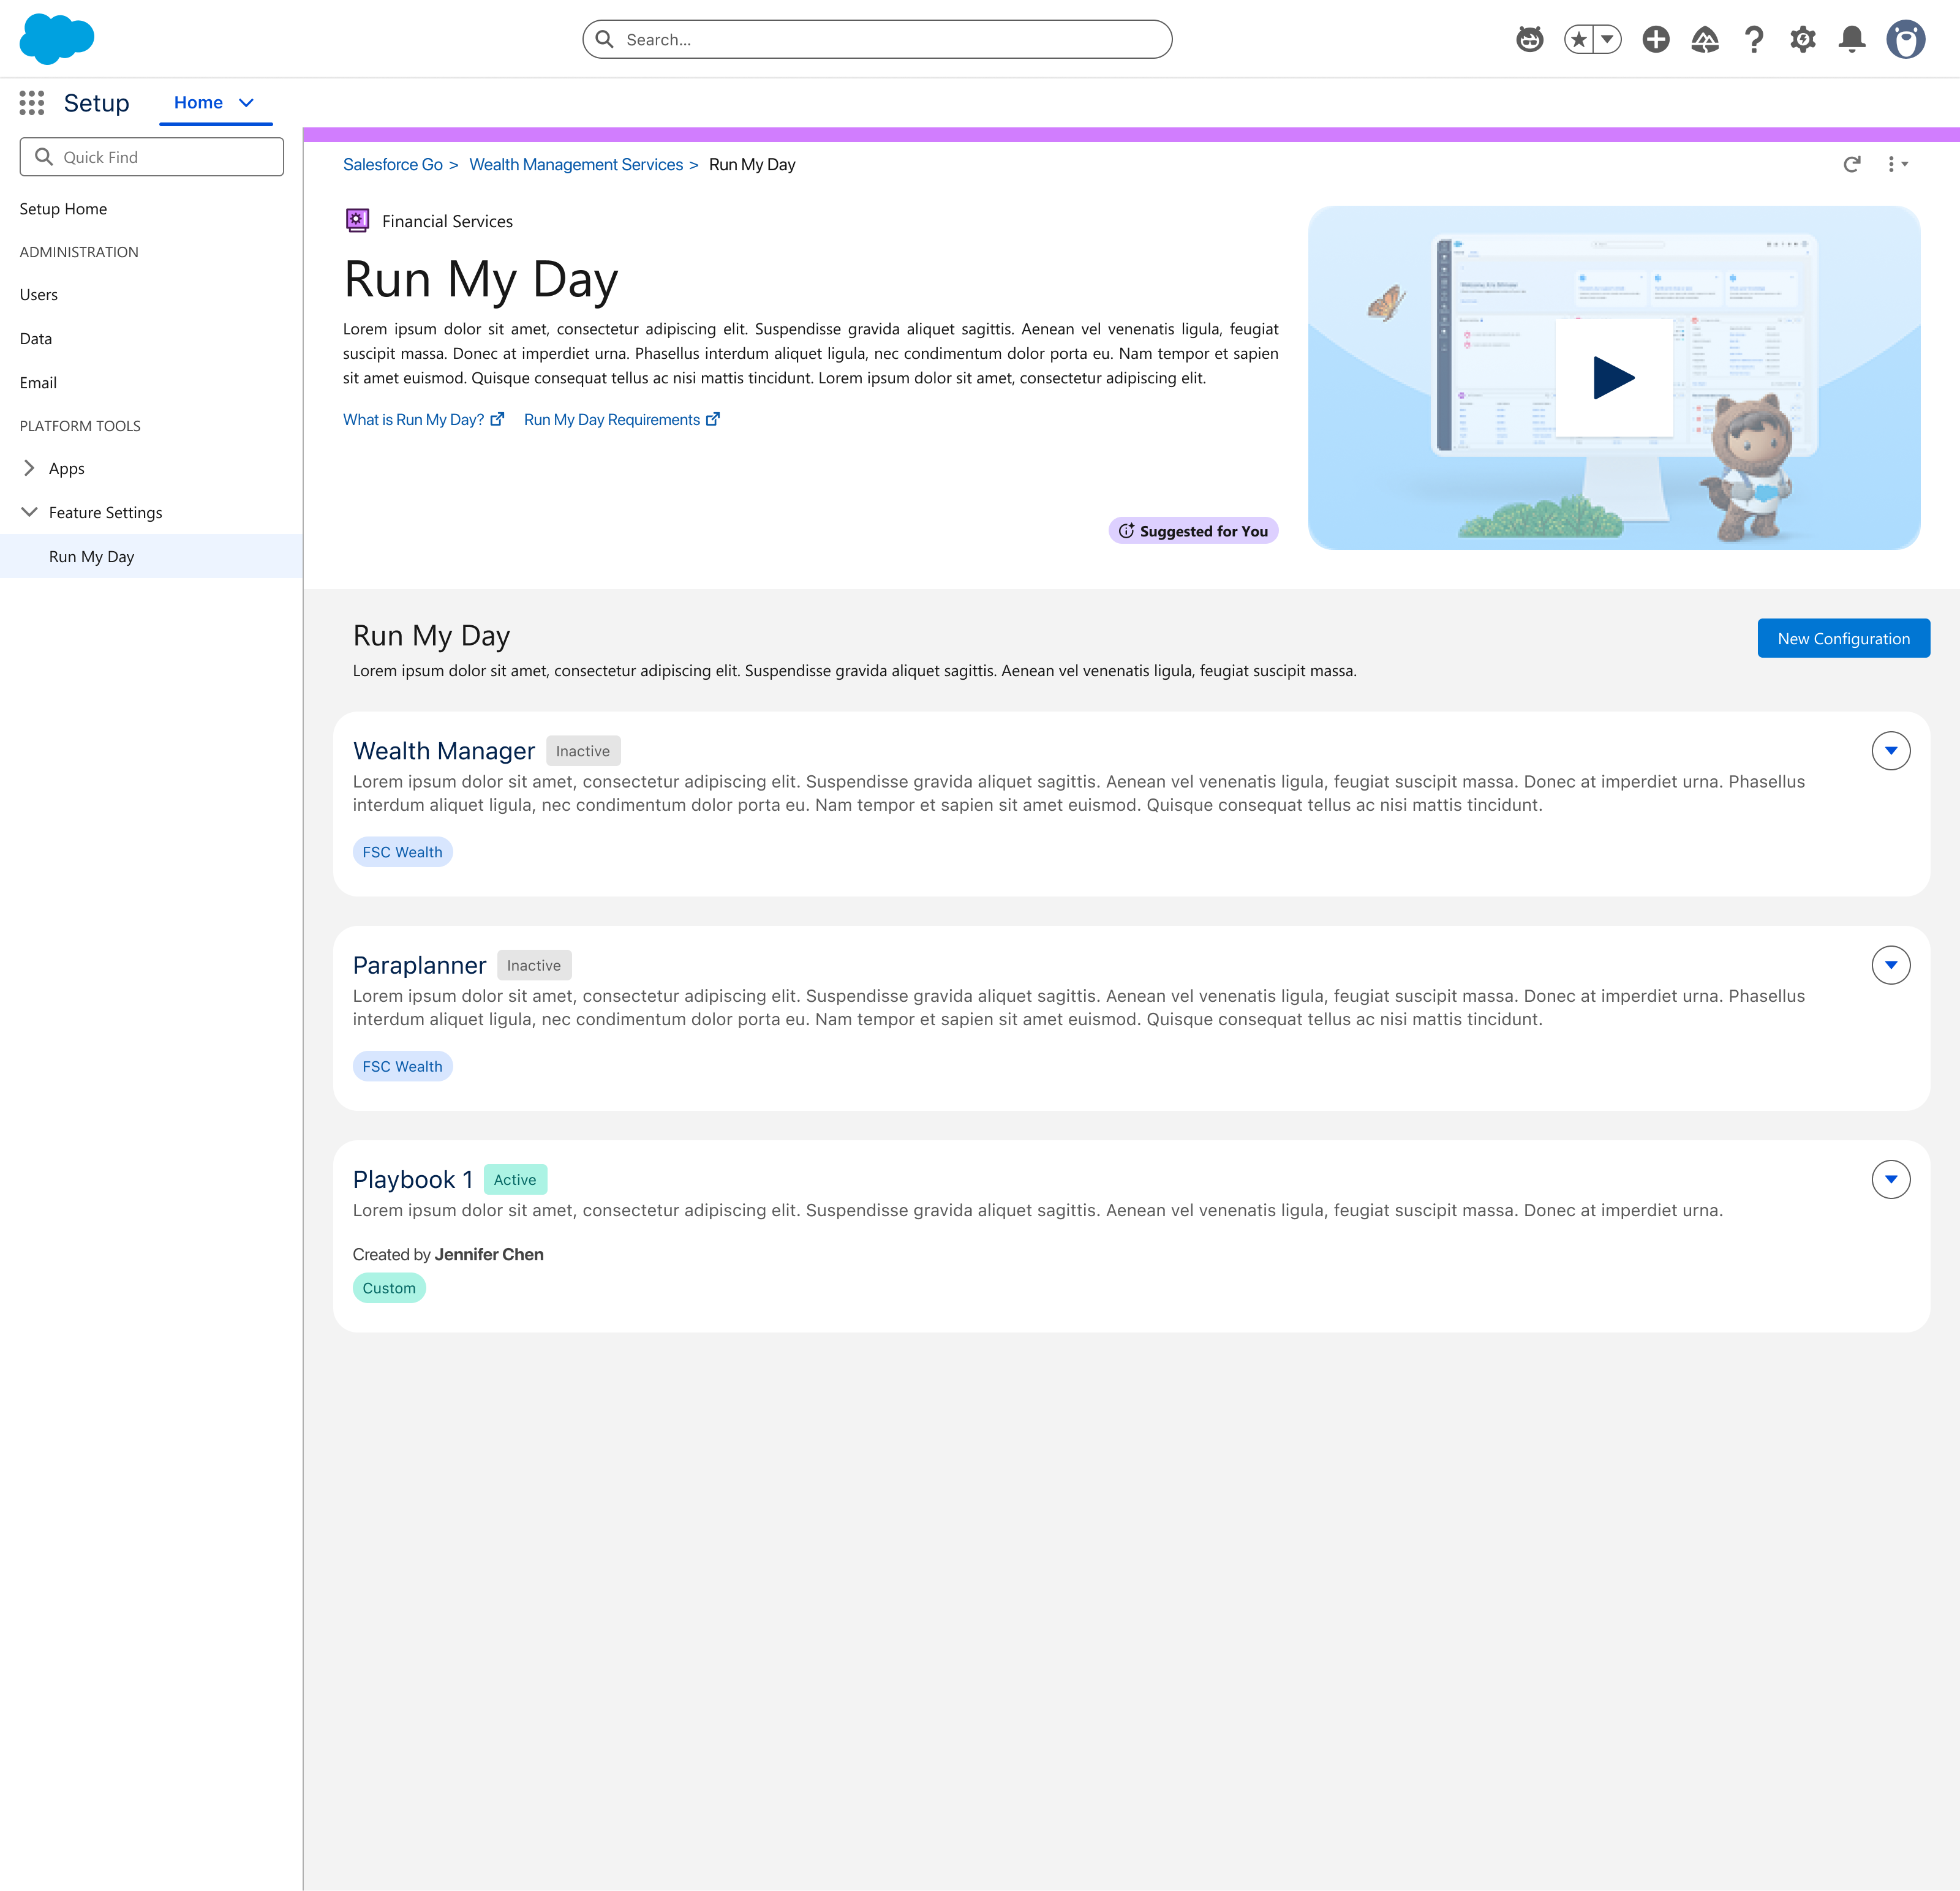Open the Playbook 1 actions dropdown
This screenshot has width=1960, height=1891.
click(1890, 1179)
